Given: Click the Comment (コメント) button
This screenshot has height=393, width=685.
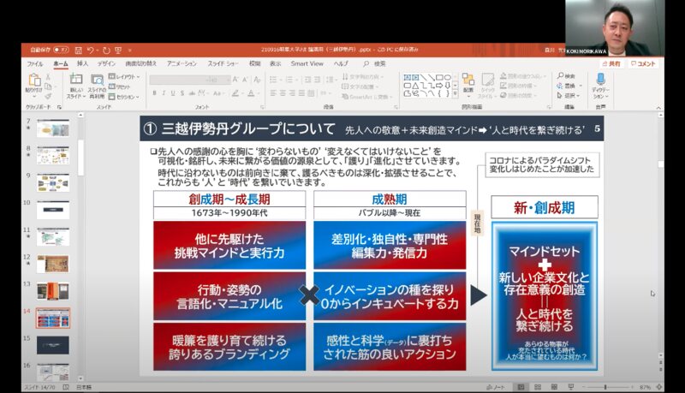Looking at the screenshot, I should click(x=642, y=63).
